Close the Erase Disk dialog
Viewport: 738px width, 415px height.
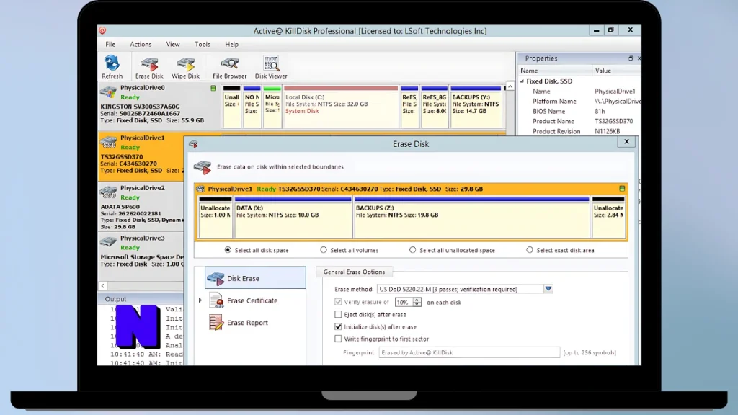[626, 142]
